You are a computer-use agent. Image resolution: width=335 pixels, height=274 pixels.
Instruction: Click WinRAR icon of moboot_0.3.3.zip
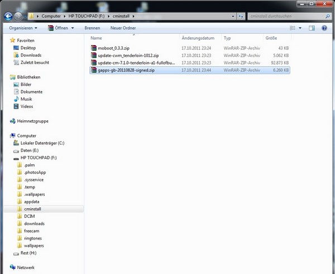[x=94, y=48]
